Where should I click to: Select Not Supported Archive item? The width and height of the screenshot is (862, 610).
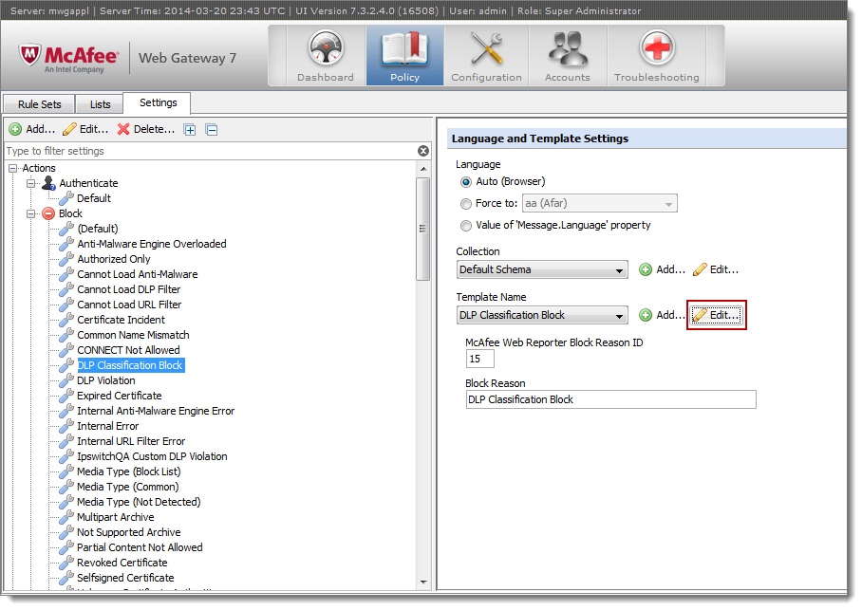[129, 532]
